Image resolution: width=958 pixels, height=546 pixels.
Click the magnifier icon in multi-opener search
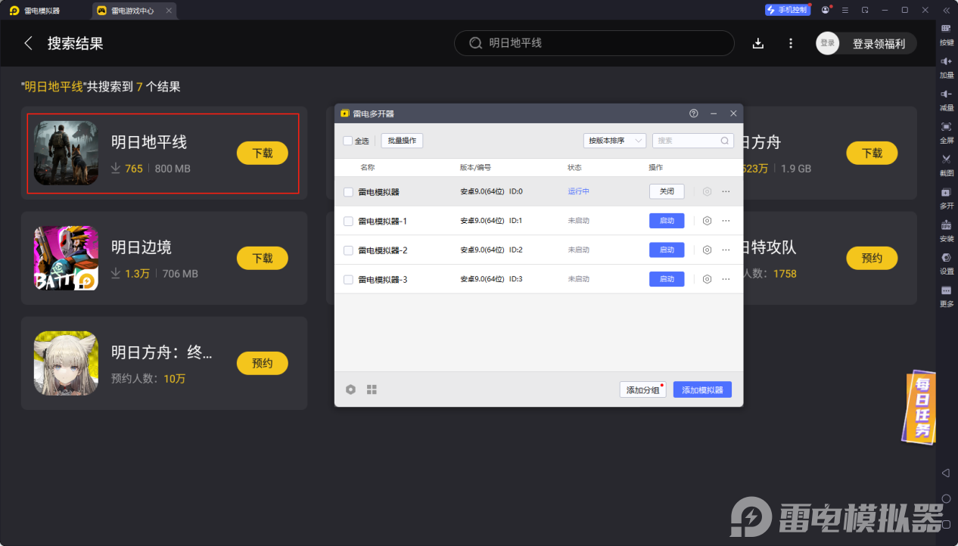click(724, 141)
